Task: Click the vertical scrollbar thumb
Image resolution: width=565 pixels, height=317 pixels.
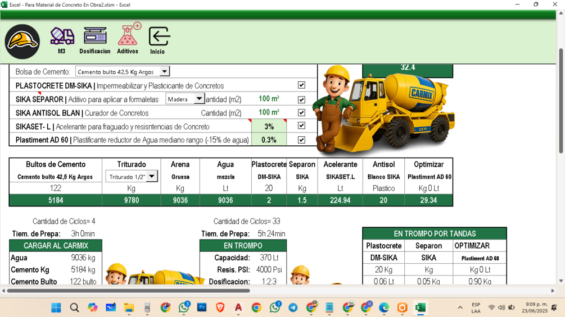Action: (x=561, y=100)
